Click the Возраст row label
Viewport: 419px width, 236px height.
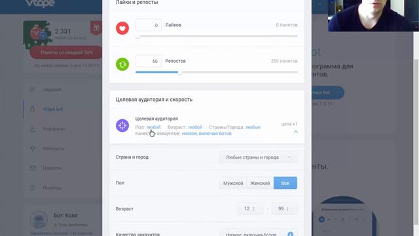point(124,208)
